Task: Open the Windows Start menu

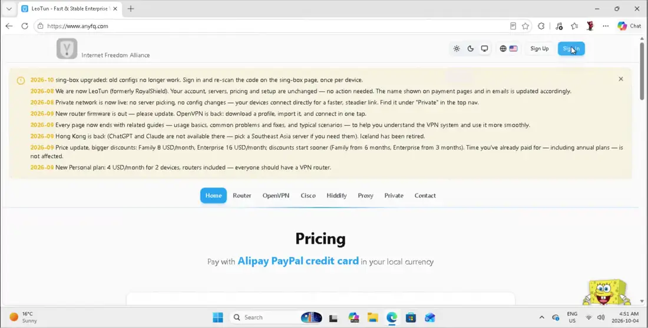Action: coord(218,317)
